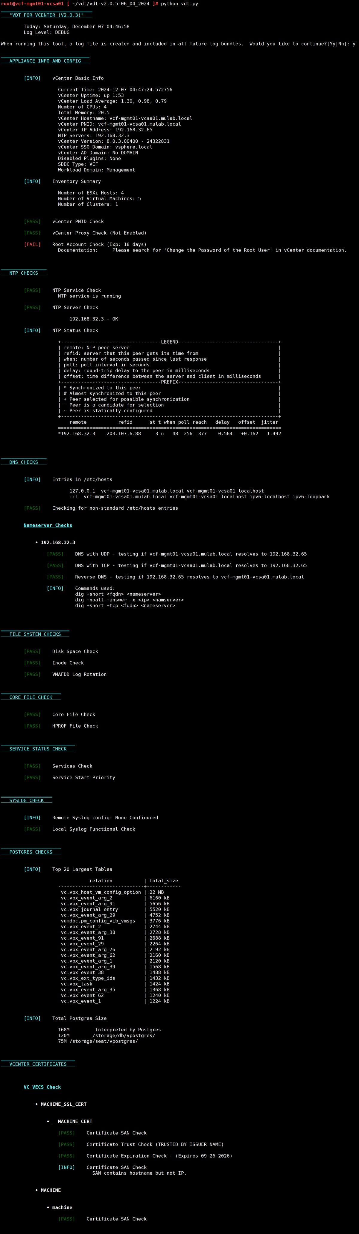The image size is (359, 1234).
Task: Click the __MACHINE_CERT bullet item
Action: 72,1122
